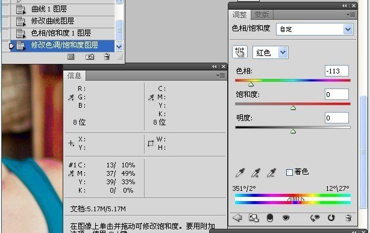
Task: Choose the add-to-sample eyedropper tool
Action: click(x=256, y=173)
